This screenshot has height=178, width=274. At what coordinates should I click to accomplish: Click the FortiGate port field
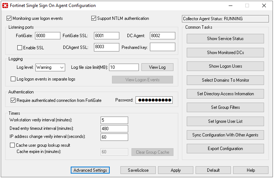[48, 36]
